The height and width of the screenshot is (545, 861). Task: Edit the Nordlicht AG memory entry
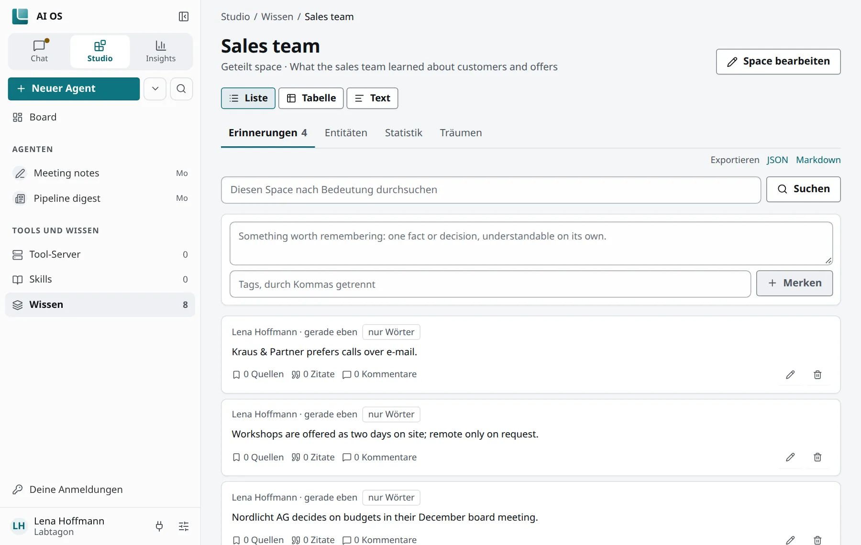790,540
